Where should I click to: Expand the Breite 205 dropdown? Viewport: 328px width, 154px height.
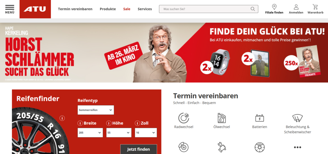(90, 133)
